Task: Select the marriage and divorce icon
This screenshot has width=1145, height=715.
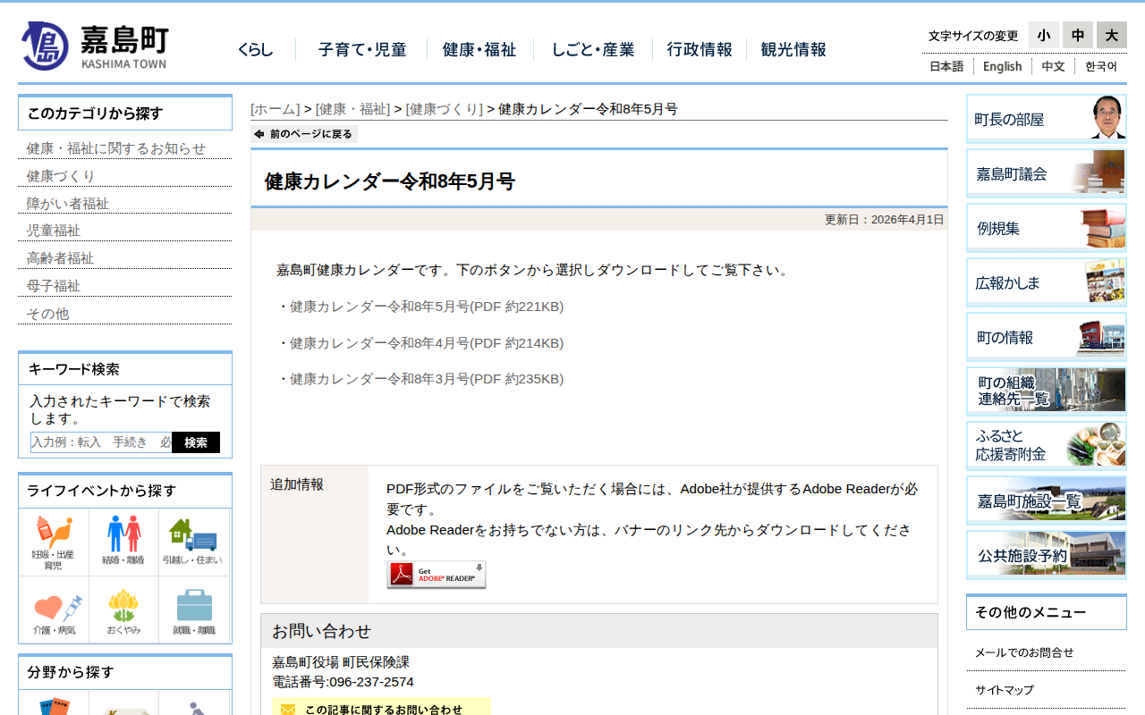Action: coord(123,542)
